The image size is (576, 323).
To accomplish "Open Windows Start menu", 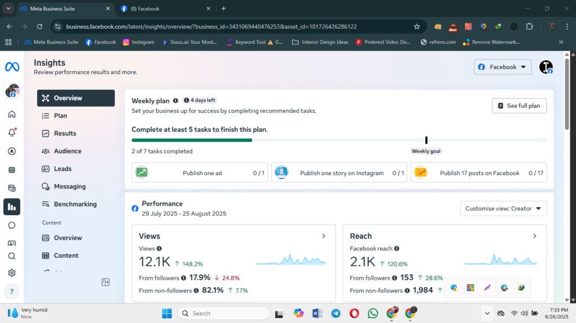I will coord(166,313).
